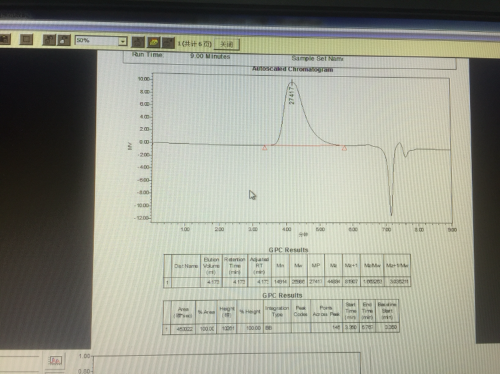Click the % Height value 100.00
500x374 pixels.
pyautogui.click(x=253, y=328)
